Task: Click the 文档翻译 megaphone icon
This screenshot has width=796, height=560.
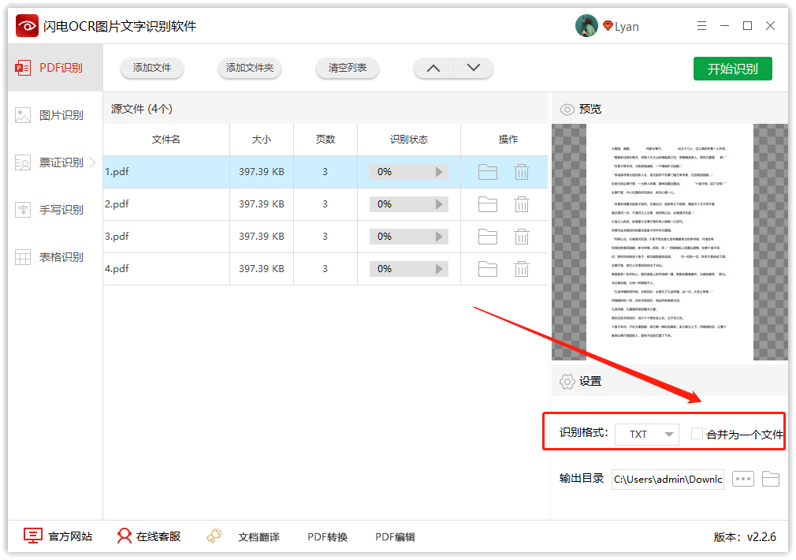Action: 214,536
